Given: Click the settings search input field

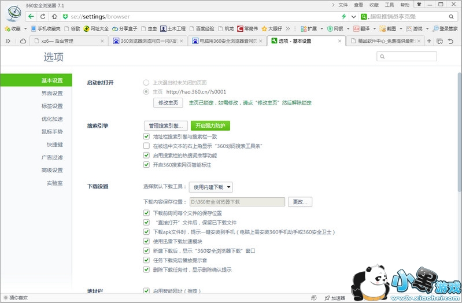Looking at the screenshot, I should [406, 56].
